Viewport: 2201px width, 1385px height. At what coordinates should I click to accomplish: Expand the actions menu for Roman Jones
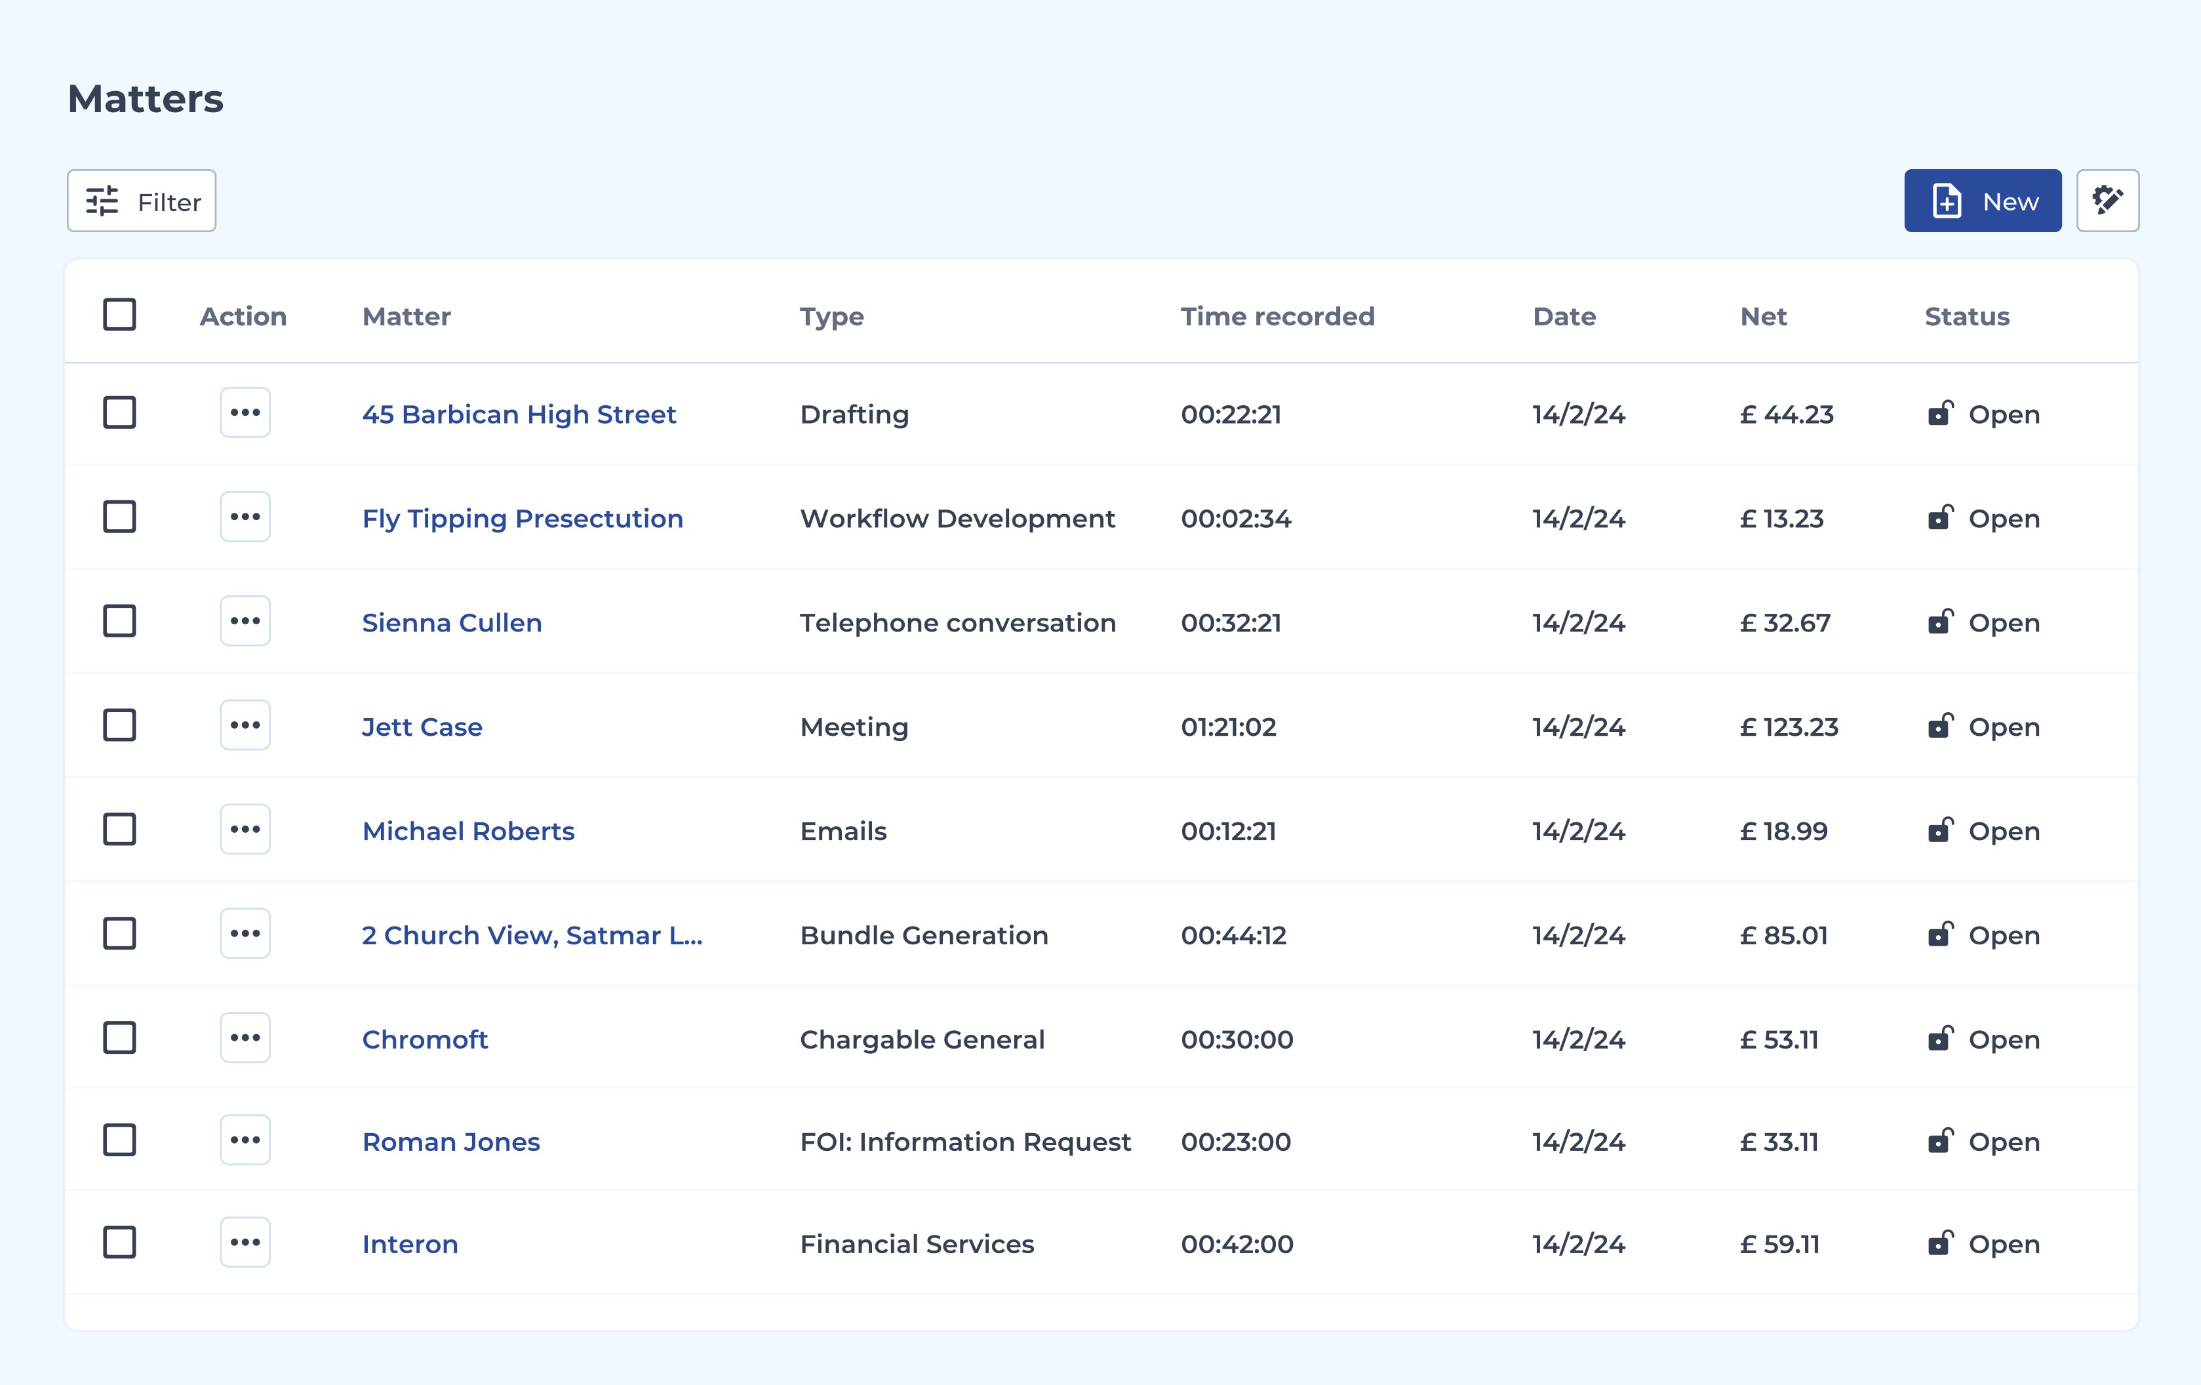245,1140
